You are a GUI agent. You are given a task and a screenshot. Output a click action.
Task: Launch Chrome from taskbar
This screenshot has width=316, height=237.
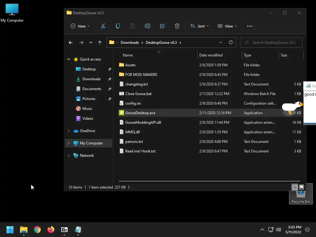[37, 230]
